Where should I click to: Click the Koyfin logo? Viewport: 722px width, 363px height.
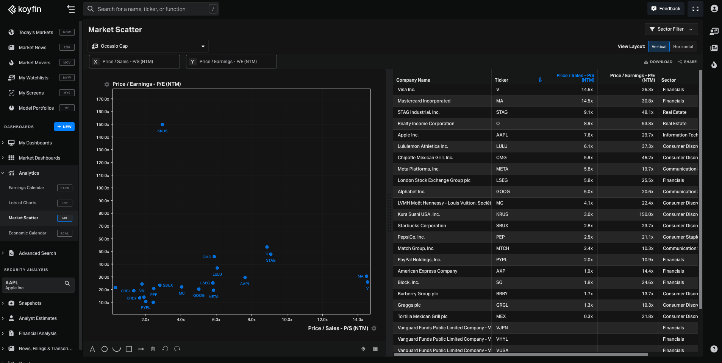[x=25, y=9]
